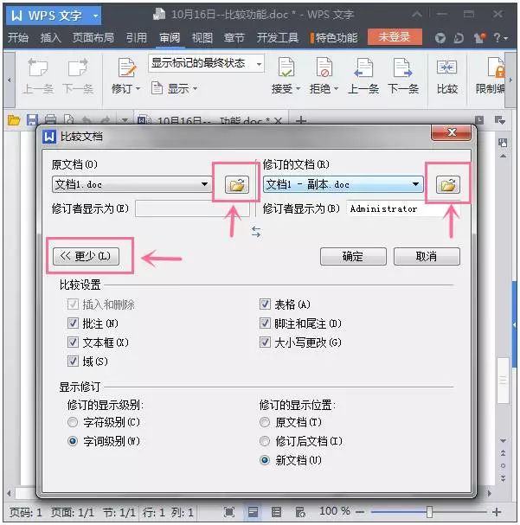The image size is (520, 525).
Task: Click the open folder icon in quick toolbar
Action: point(14,120)
